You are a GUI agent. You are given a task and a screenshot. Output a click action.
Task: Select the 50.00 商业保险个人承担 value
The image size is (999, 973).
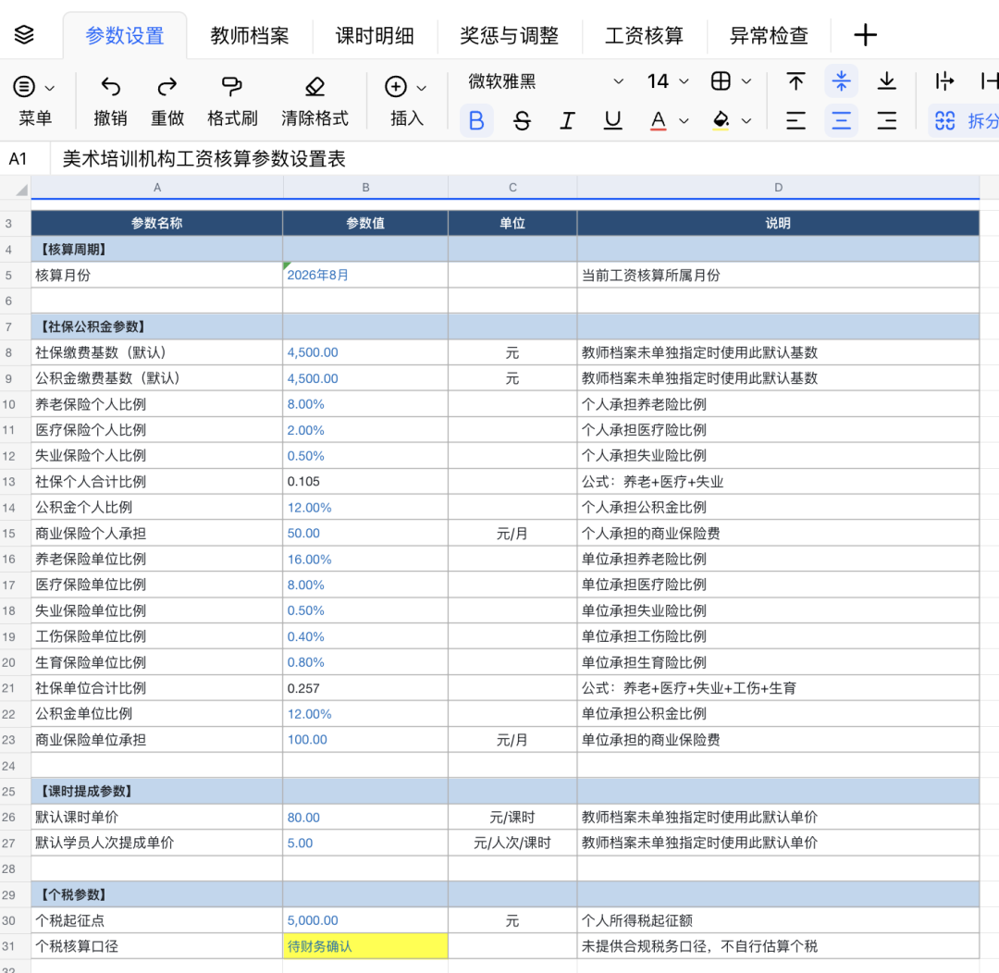tap(365, 534)
